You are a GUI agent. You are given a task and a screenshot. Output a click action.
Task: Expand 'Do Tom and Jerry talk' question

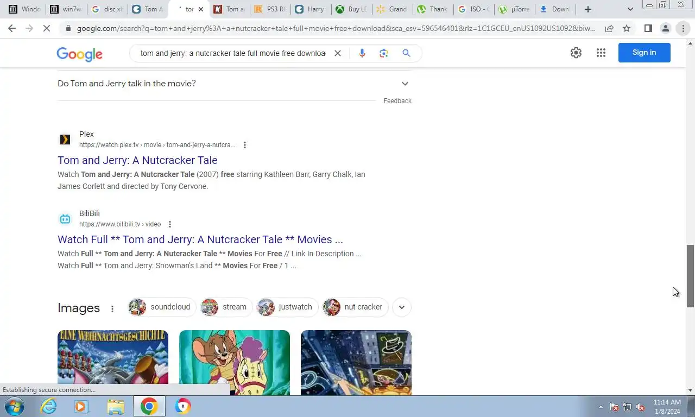(x=234, y=84)
